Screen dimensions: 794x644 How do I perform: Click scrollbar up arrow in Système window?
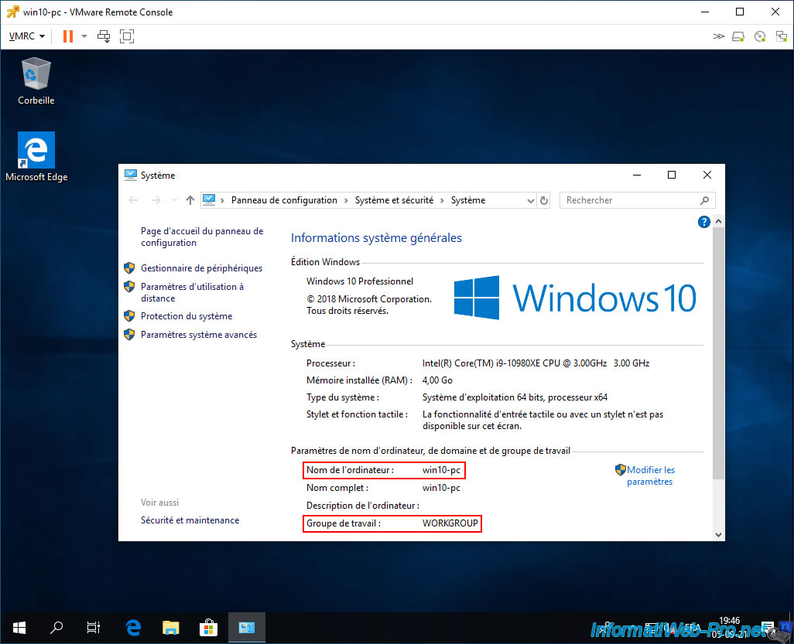click(718, 222)
